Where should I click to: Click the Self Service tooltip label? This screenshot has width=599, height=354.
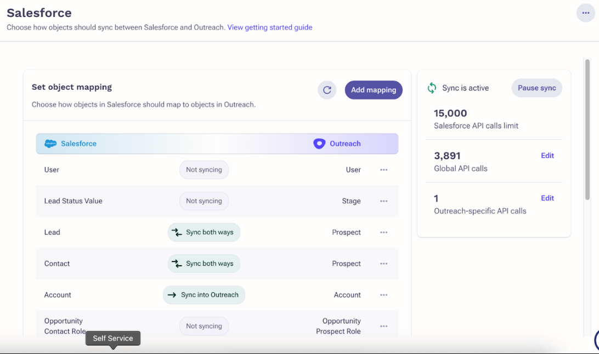pyautogui.click(x=113, y=338)
